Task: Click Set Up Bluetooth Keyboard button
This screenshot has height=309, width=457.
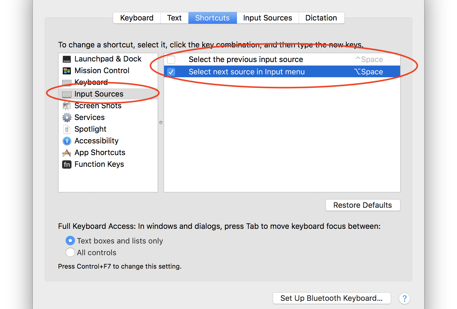Action: point(332,298)
